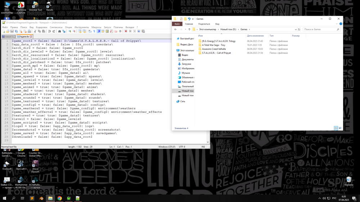Toggle INS insert mode in status bar

tap(203, 147)
